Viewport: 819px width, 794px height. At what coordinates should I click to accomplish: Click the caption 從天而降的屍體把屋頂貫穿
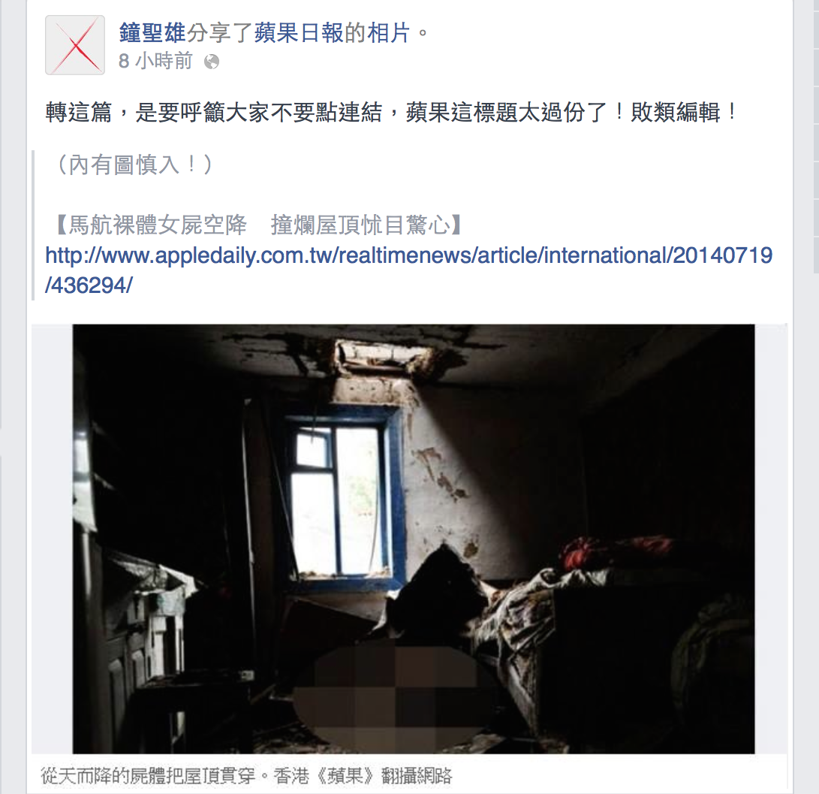149,776
